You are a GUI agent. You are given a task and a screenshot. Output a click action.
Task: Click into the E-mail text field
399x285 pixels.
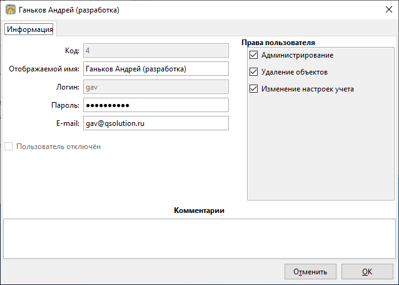click(x=155, y=123)
